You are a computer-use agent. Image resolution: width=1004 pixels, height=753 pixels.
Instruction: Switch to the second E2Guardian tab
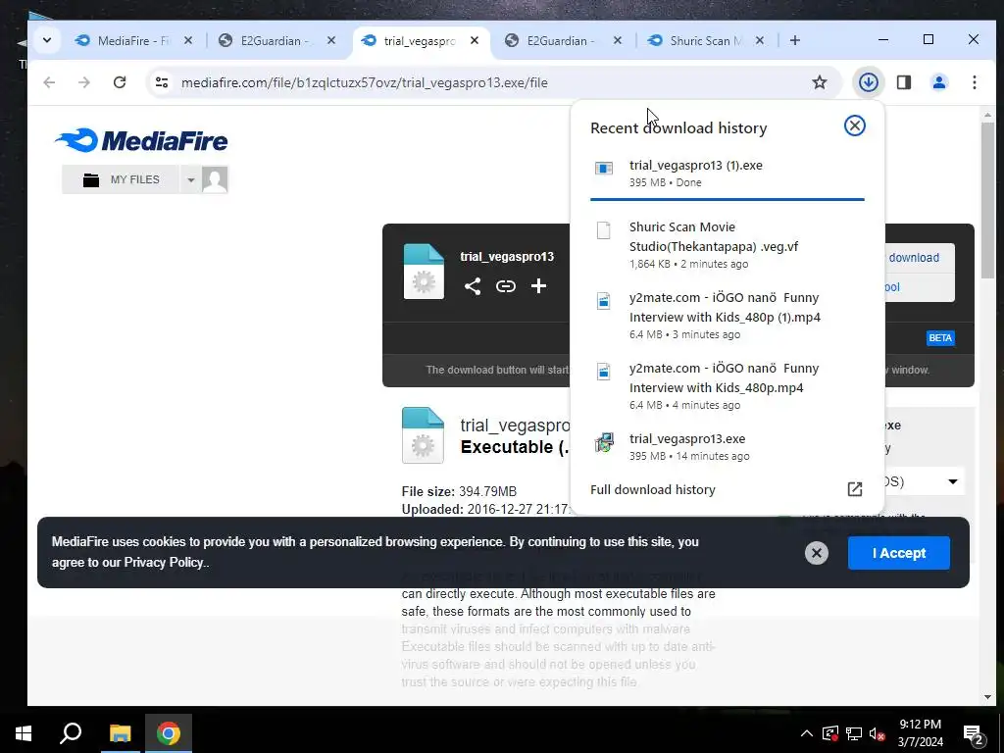(563, 40)
